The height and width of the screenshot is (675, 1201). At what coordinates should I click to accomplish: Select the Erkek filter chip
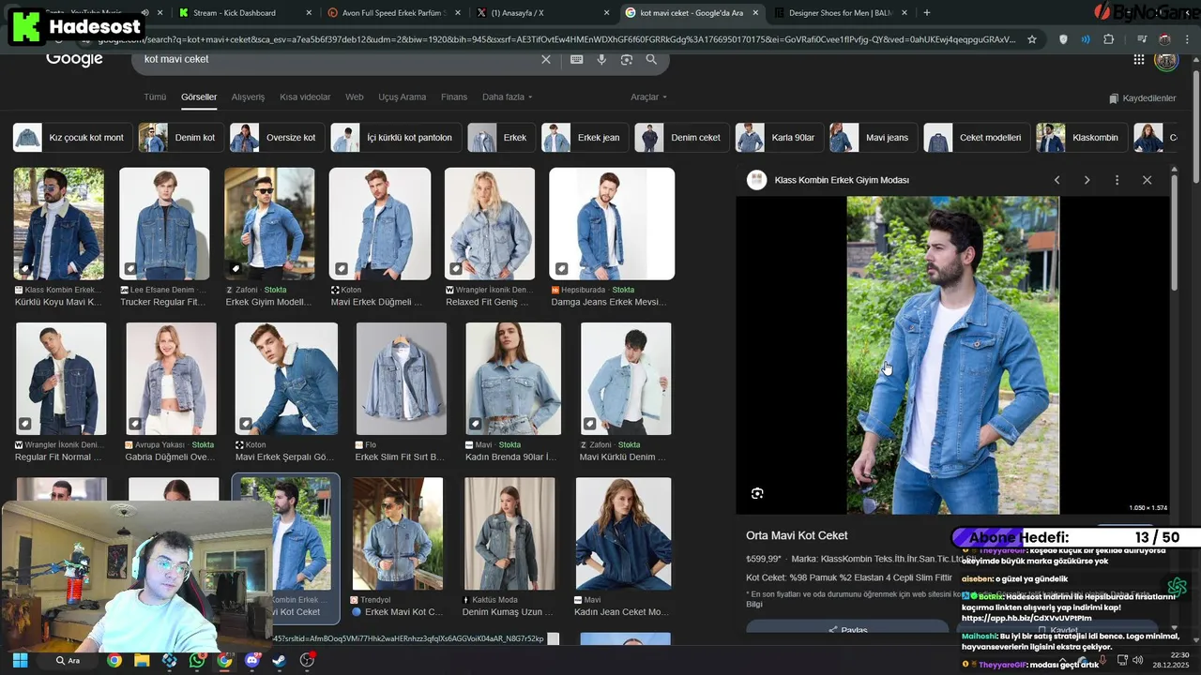(502, 138)
